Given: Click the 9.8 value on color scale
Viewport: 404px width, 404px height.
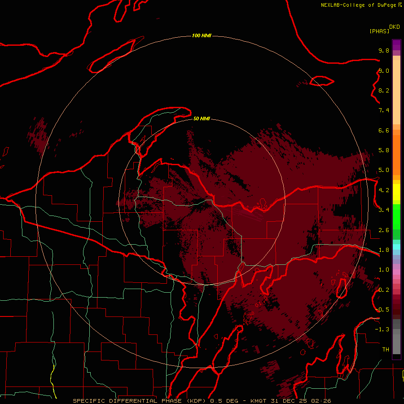Looking at the screenshot, I should 384,51.
